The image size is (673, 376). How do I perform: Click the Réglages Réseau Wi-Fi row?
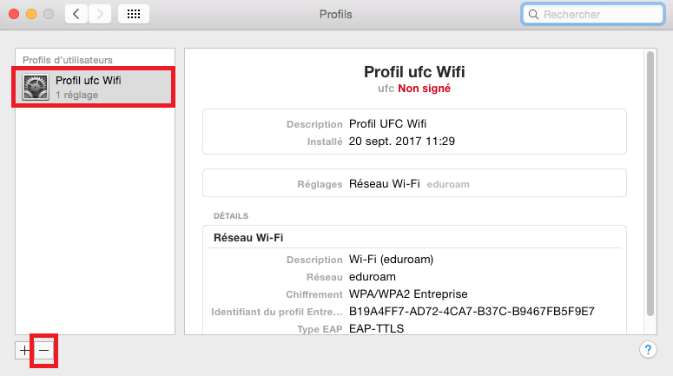414,184
